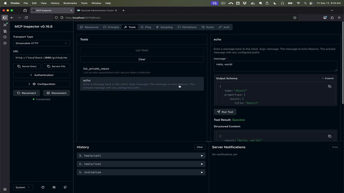Open Firefox sidebar settings gear
The height and width of the screenshot is (193, 344).
click(5, 189)
